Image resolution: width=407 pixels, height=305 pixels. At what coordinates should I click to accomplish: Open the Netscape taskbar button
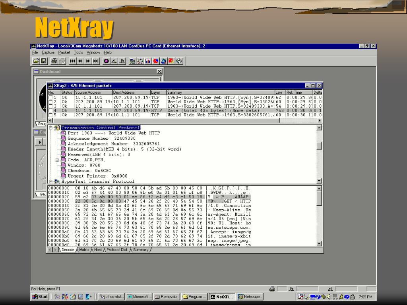tap(250, 297)
